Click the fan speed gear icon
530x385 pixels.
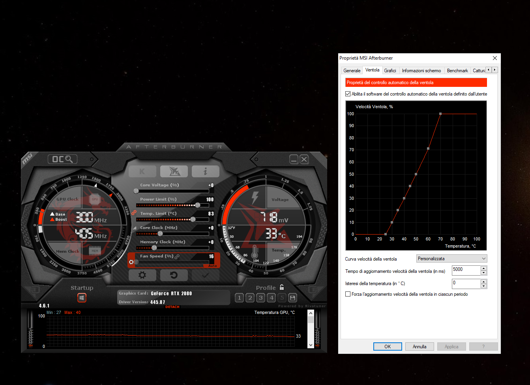(x=131, y=262)
